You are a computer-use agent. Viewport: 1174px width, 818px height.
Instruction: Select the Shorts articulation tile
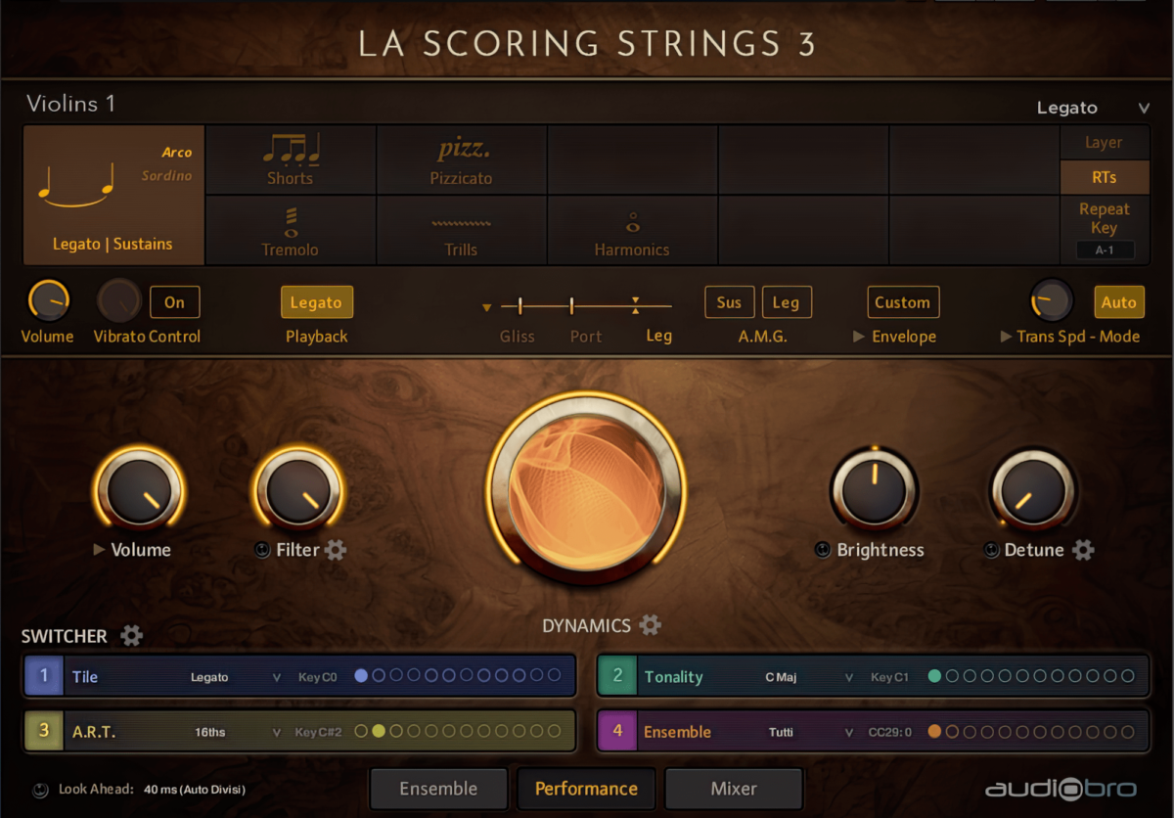(290, 159)
